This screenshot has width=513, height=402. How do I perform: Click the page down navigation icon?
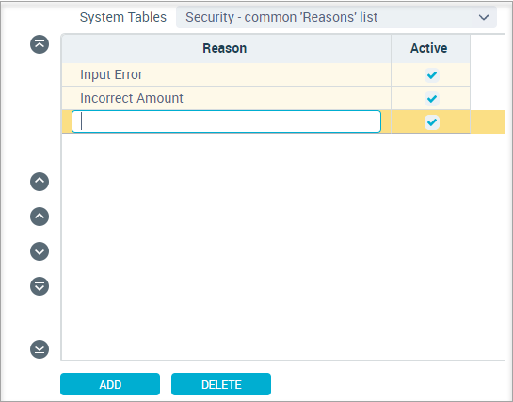(x=40, y=286)
